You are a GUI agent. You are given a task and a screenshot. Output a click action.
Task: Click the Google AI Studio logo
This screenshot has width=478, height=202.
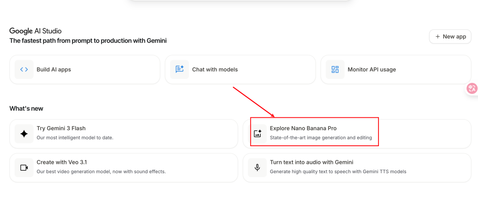pos(35,31)
